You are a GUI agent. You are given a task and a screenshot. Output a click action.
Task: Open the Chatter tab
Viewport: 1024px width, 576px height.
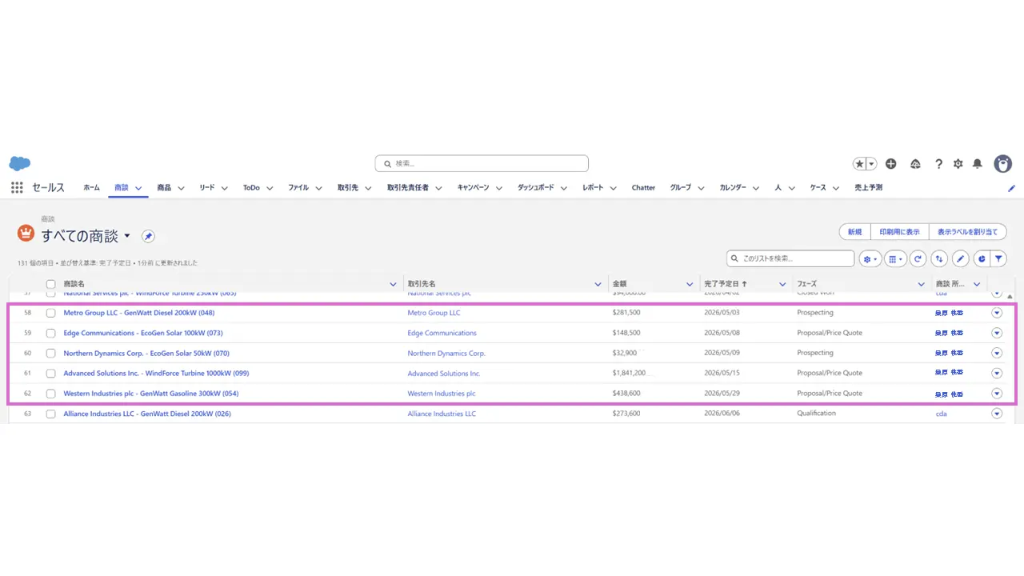click(x=643, y=188)
